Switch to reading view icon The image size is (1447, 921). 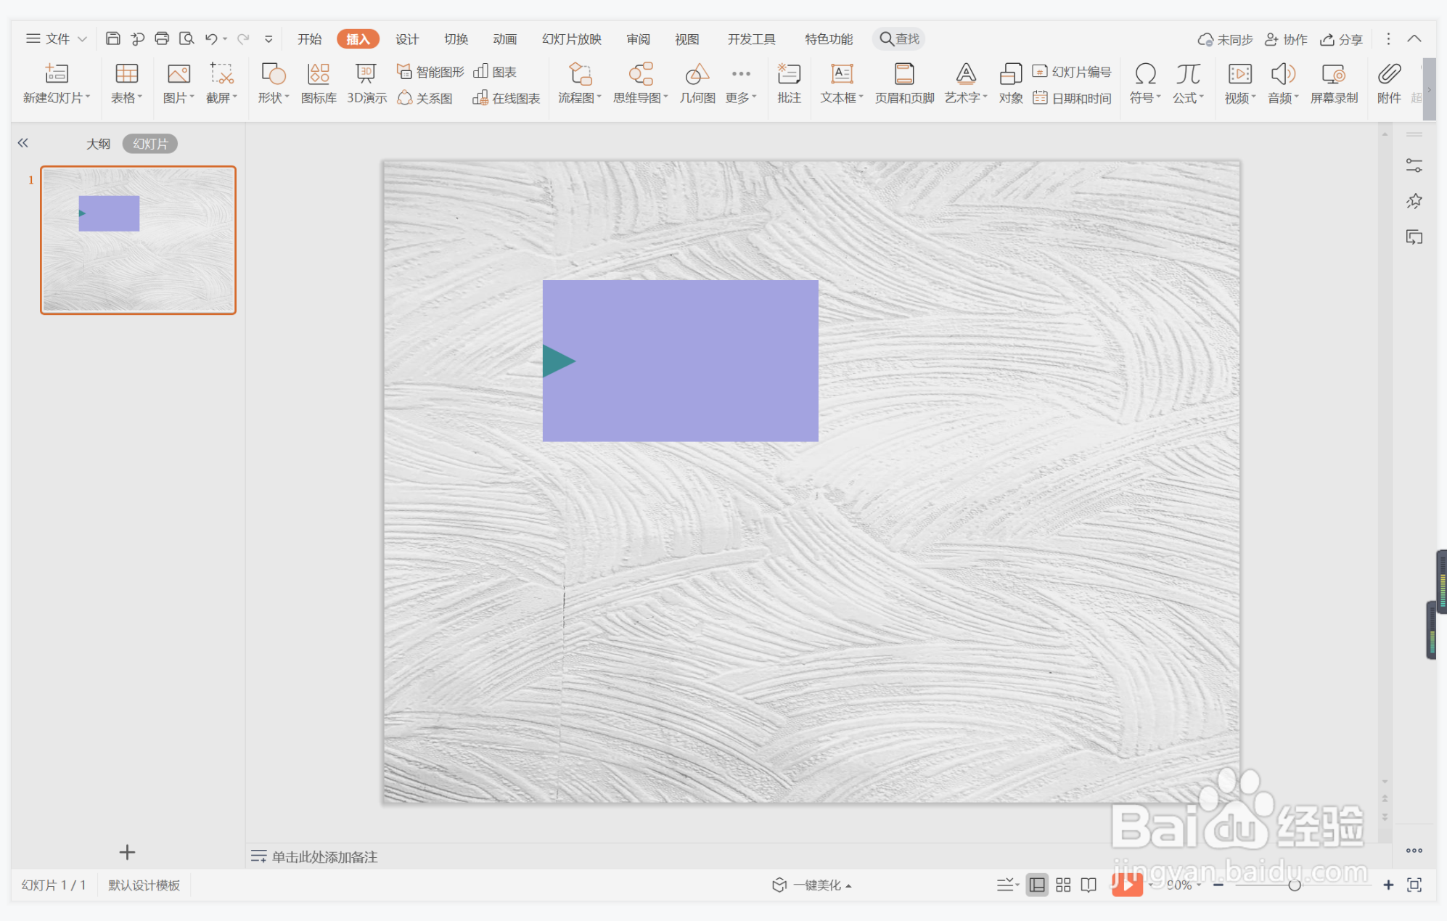[x=1089, y=885]
